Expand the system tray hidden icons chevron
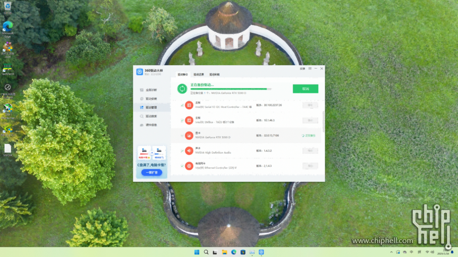The height and width of the screenshot is (257, 458). pos(392,252)
